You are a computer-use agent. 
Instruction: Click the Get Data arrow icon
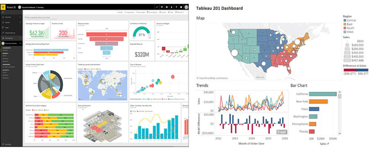coord(3,144)
